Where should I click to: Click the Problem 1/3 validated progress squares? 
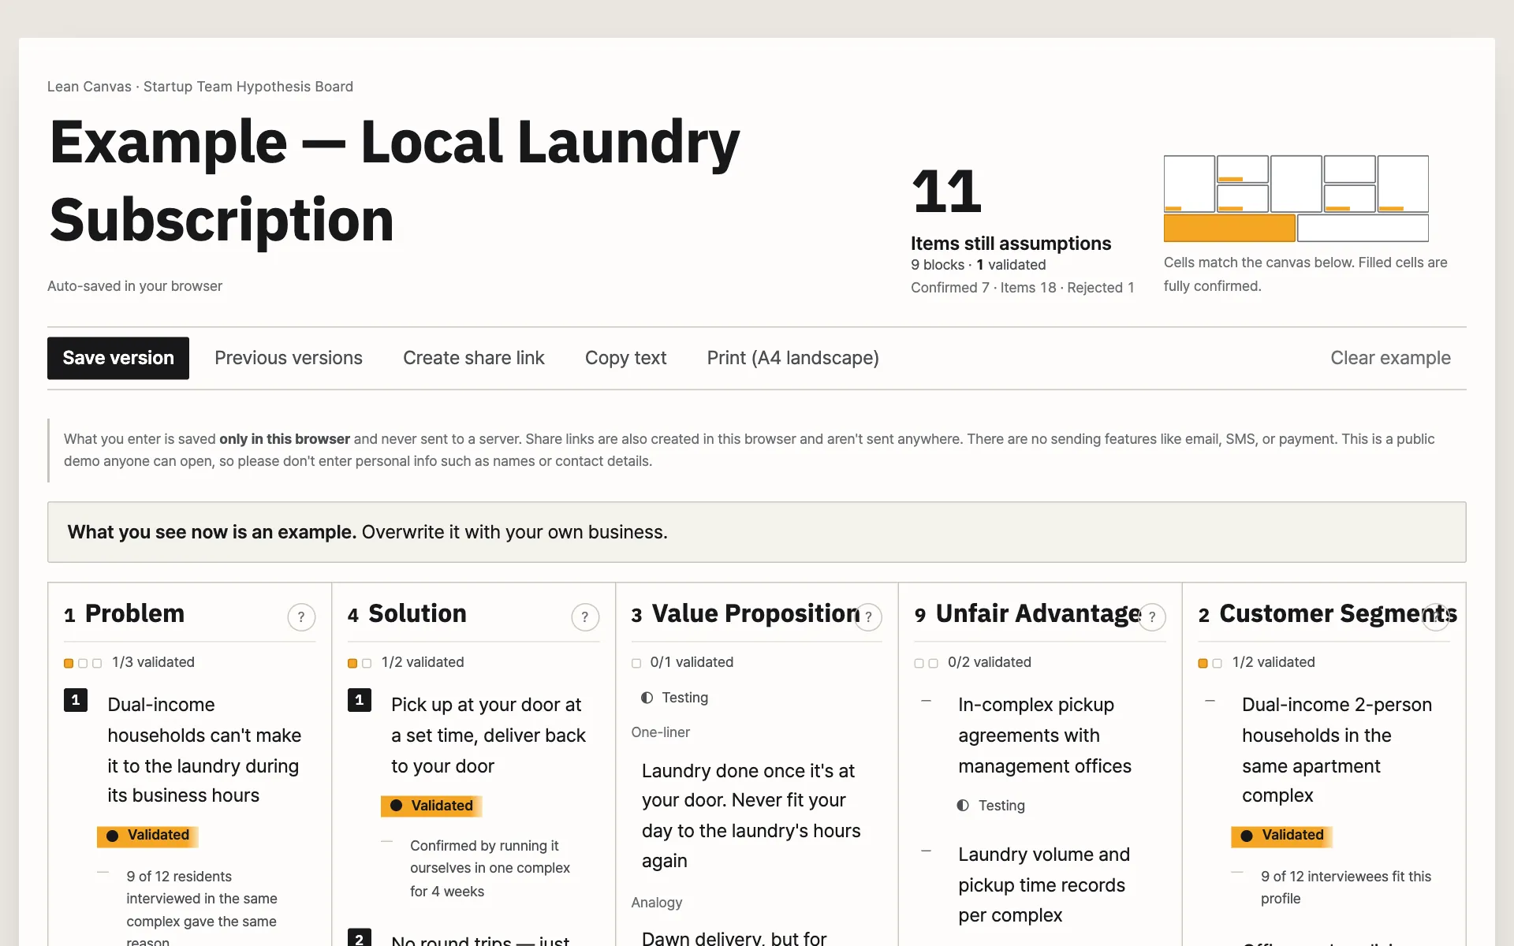tap(83, 663)
